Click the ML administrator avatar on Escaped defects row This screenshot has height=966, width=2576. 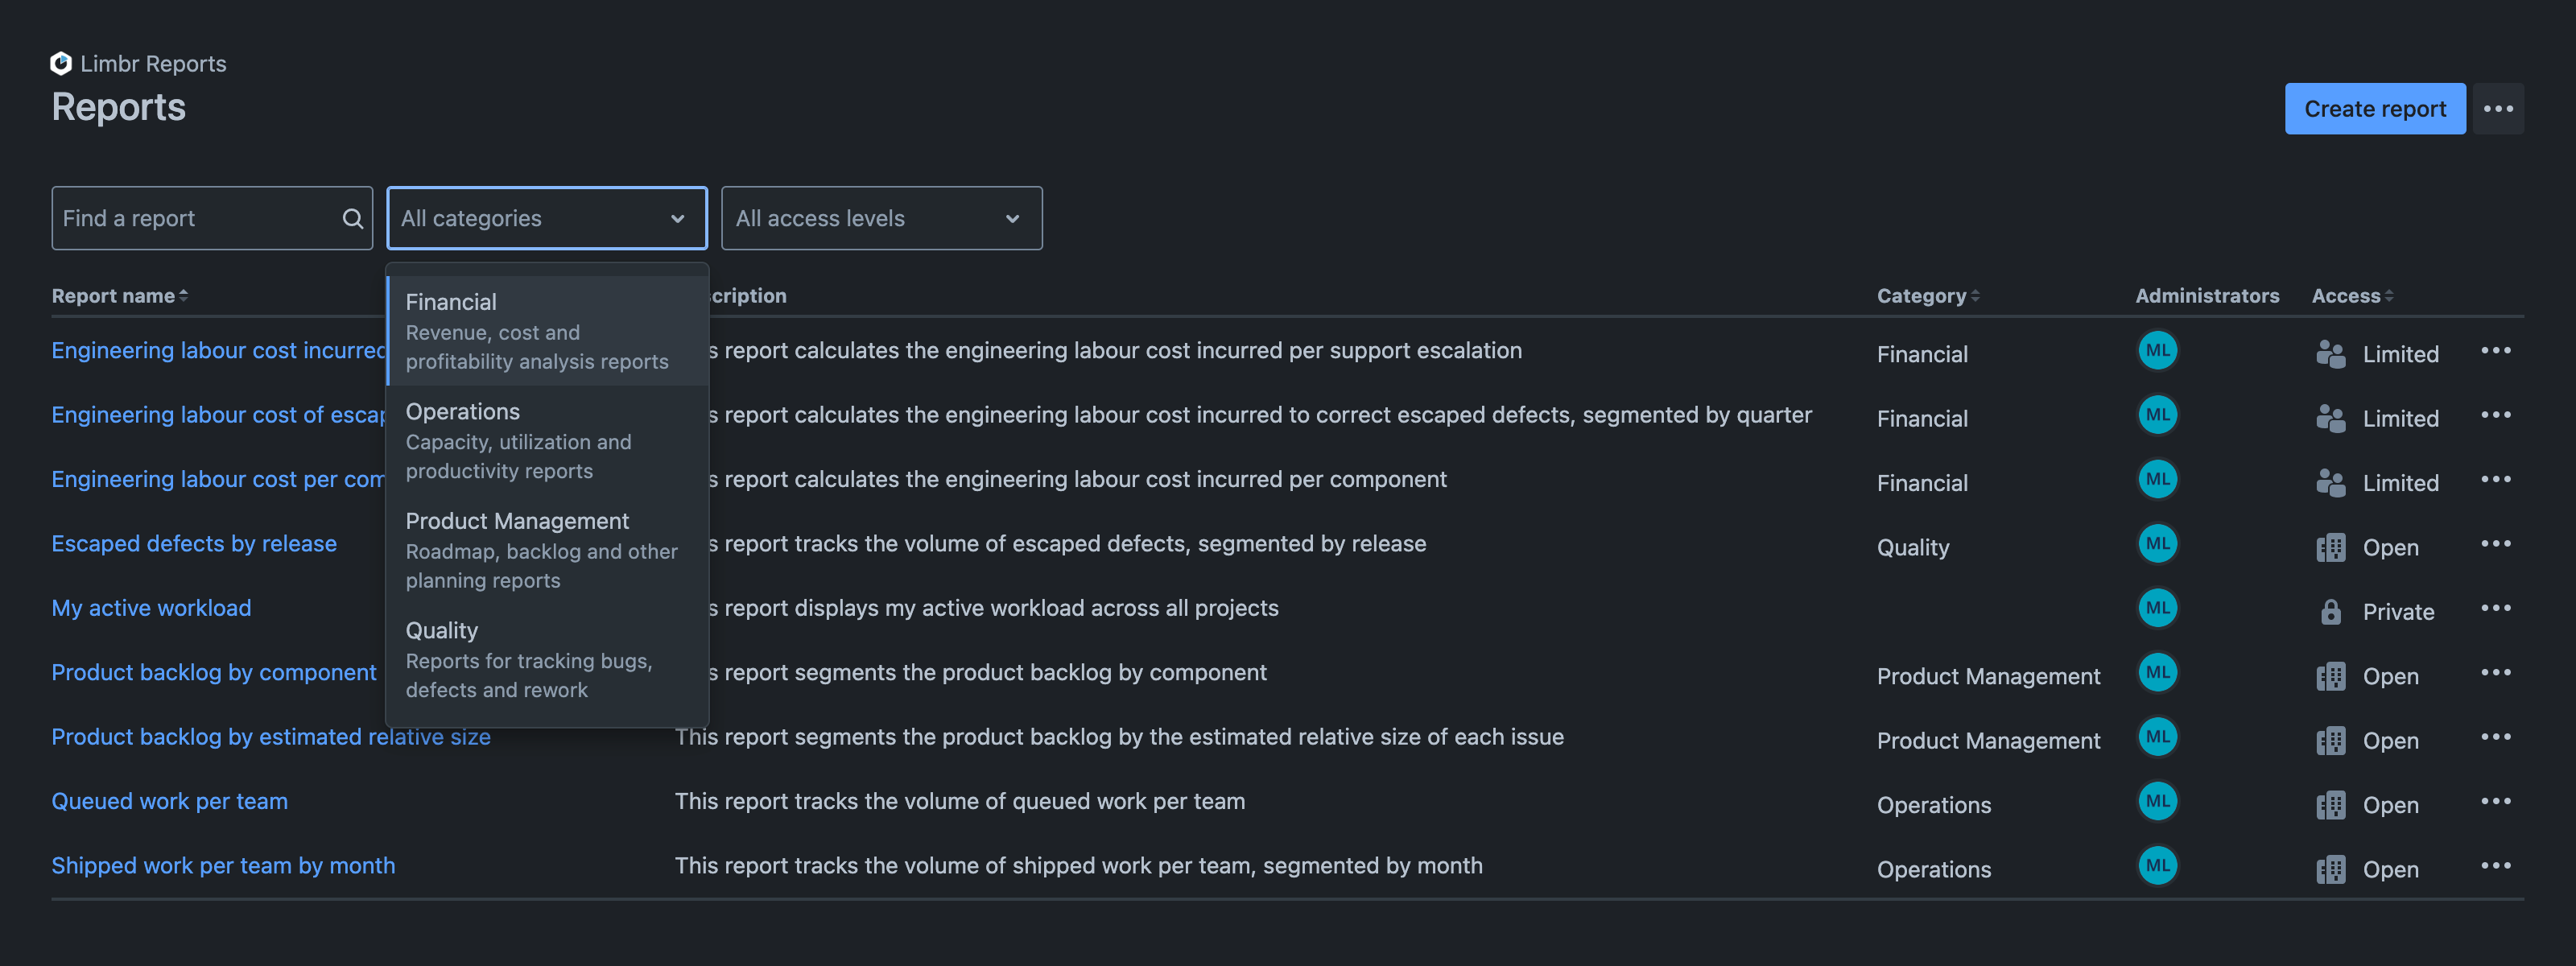[x=2158, y=544]
